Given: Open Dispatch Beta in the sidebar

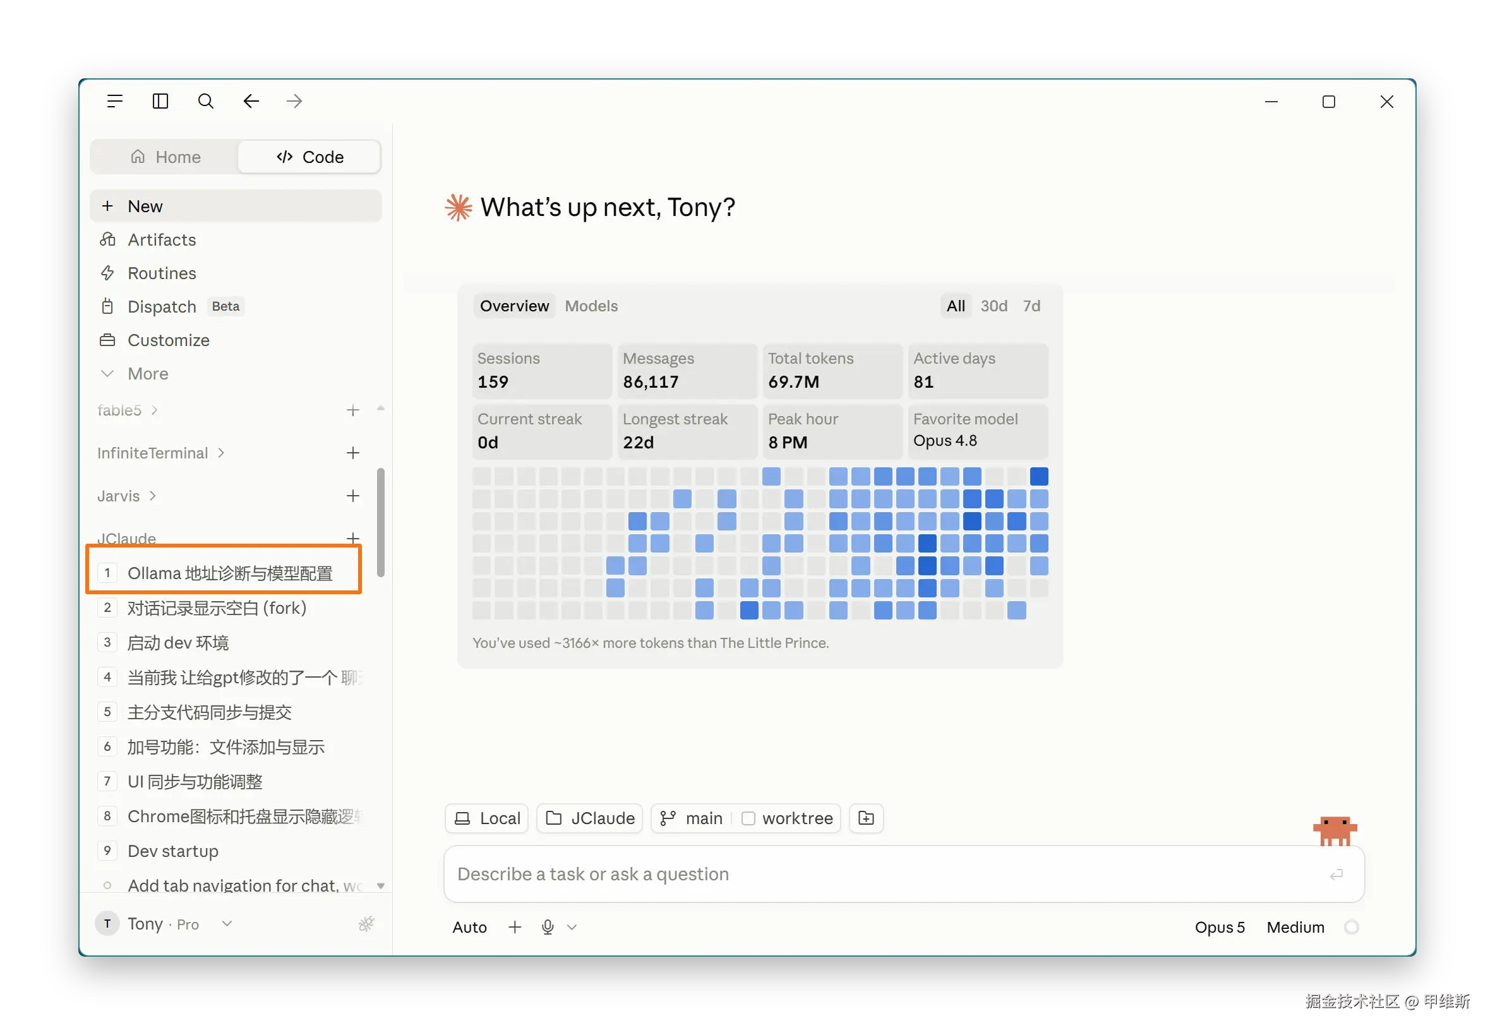Looking at the screenshot, I should coord(236,307).
